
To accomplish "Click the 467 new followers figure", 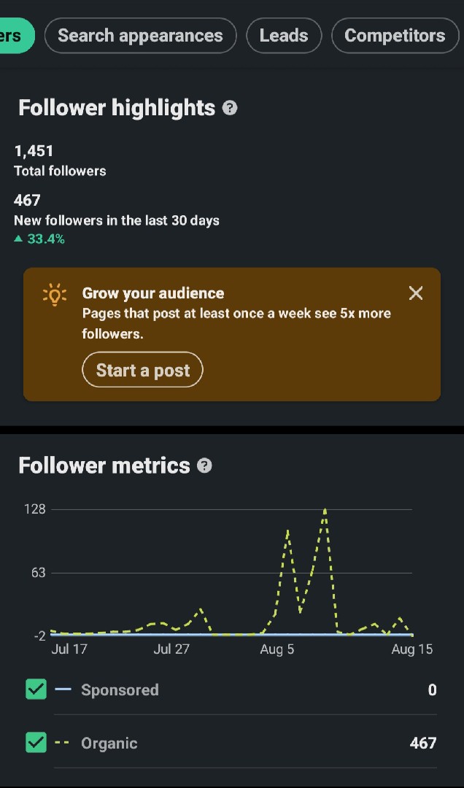I will pos(27,201).
